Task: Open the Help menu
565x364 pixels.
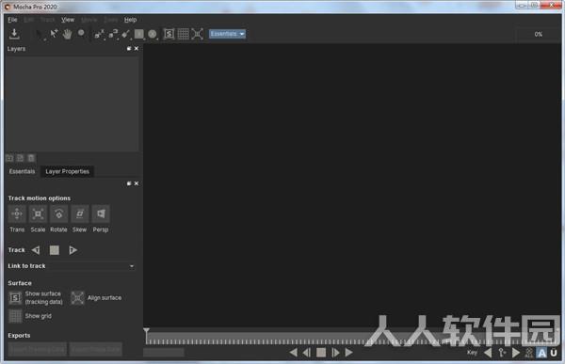Action: point(131,20)
